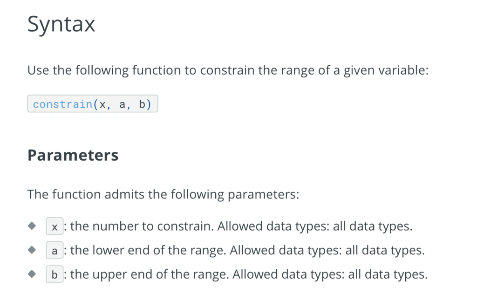Click the a argument inside the code block

[123, 104]
